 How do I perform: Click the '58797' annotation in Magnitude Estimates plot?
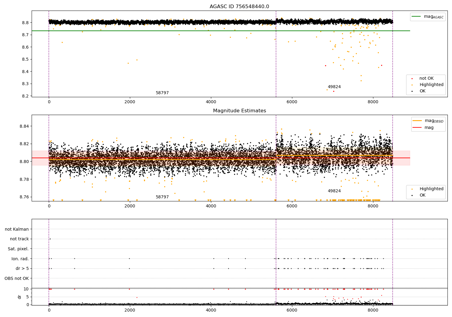tap(162, 197)
